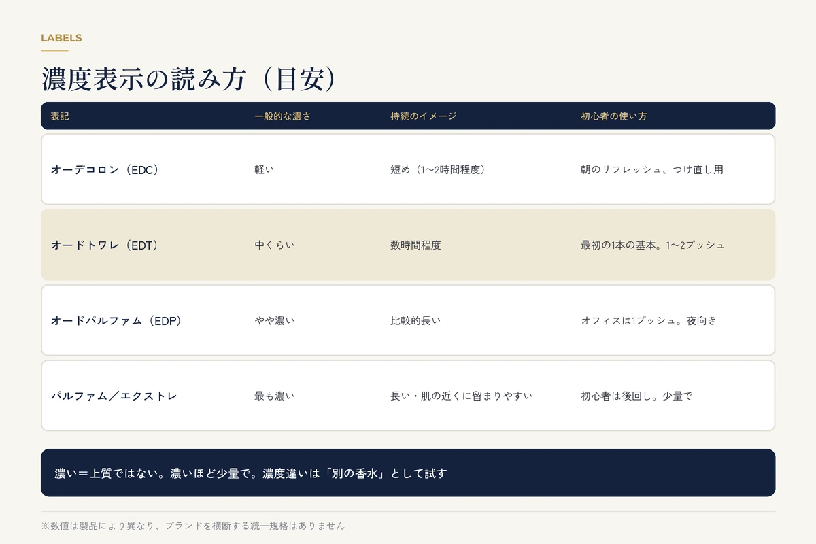816x544 pixels.
Task: Select the オードパルファム（EDP） cell
Action: pos(116,320)
